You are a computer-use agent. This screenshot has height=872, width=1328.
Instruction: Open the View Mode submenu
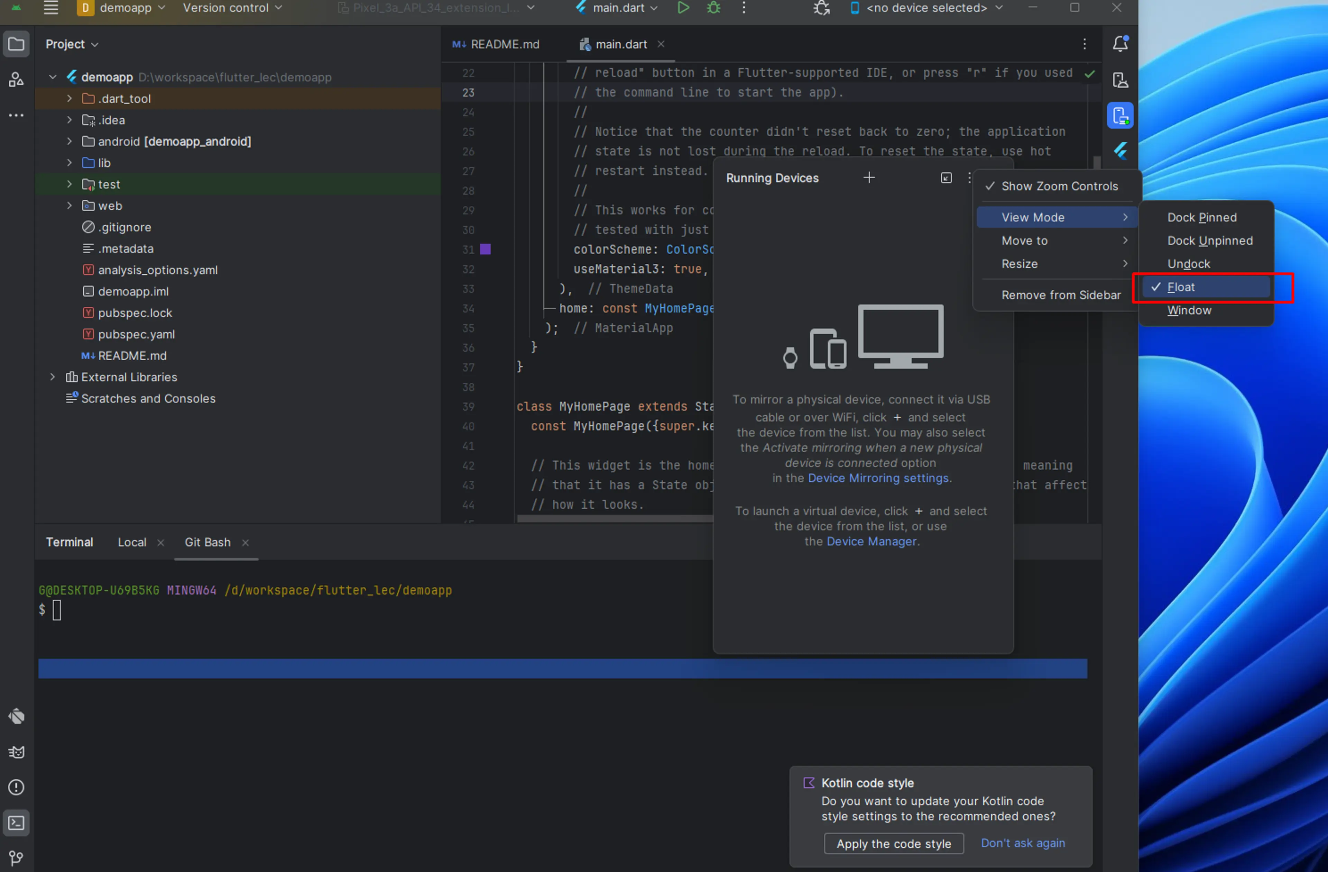tap(1056, 218)
